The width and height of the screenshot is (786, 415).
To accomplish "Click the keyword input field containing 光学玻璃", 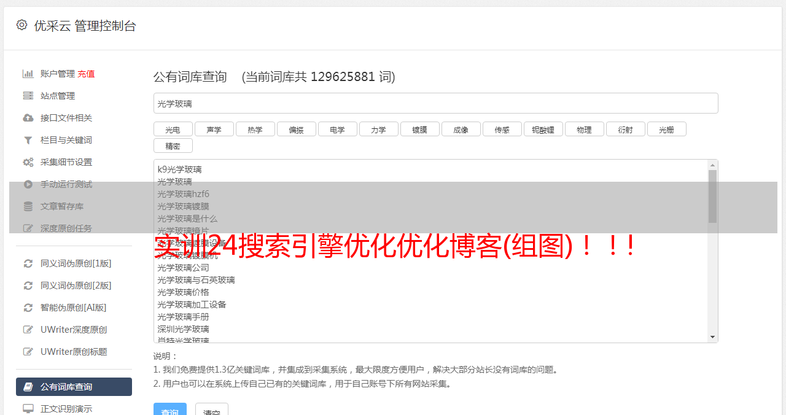I will point(435,103).
